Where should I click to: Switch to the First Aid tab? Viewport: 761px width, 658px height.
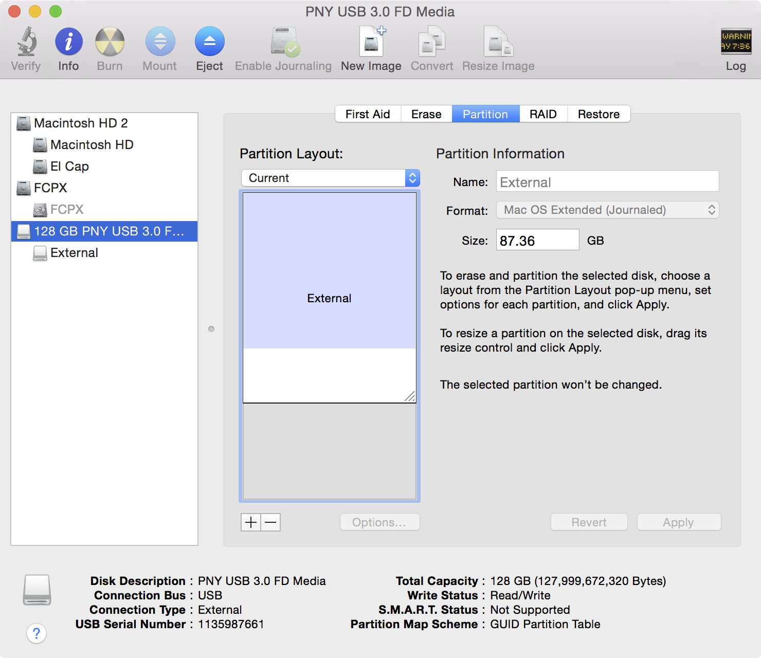(x=368, y=114)
